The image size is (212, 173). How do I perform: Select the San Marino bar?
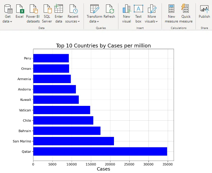pos(74,141)
